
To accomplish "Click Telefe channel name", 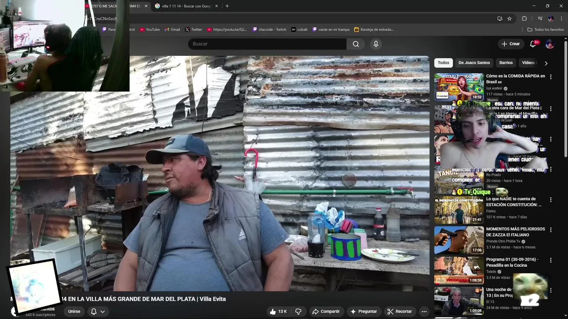I will pyautogui.click(x=491, y=272).
